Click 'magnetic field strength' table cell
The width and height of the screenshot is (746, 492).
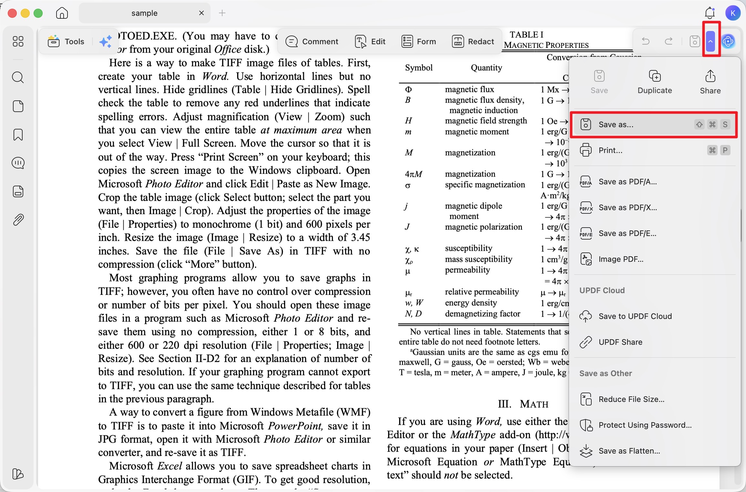coord(486,121)
